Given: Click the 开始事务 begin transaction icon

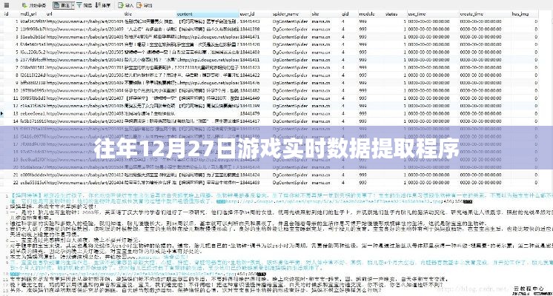Looking at the screenshot, I should 24,5.
